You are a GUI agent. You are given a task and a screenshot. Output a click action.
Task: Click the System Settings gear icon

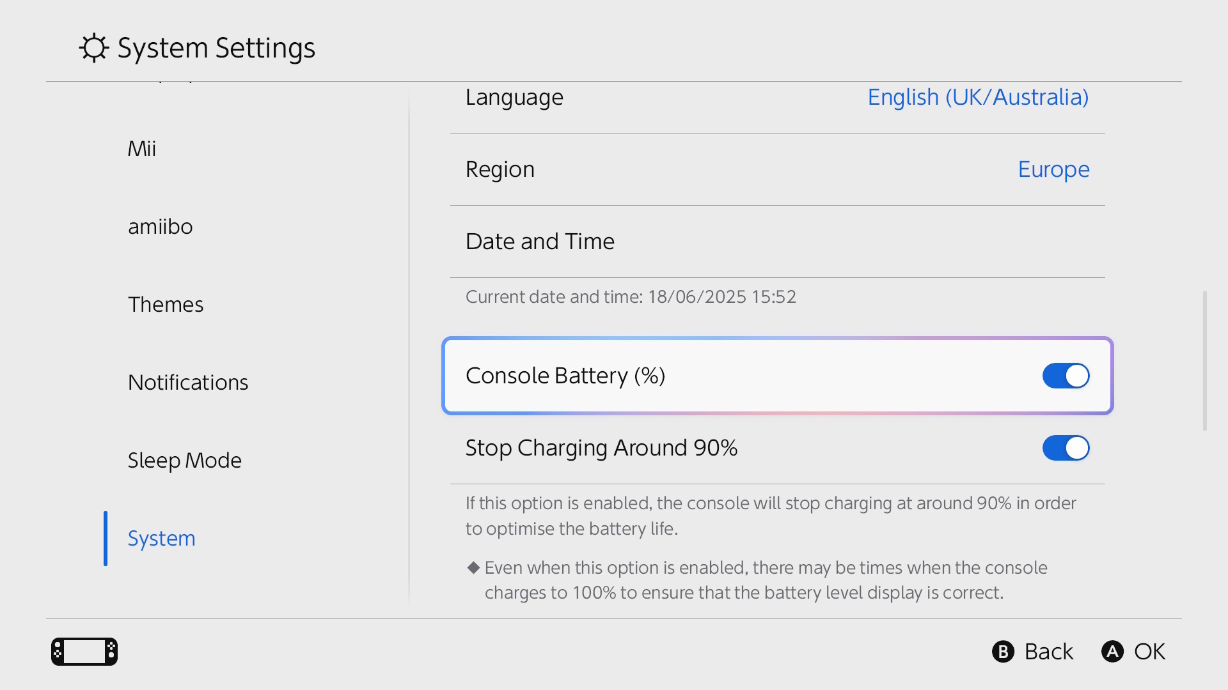click(94, 48)
